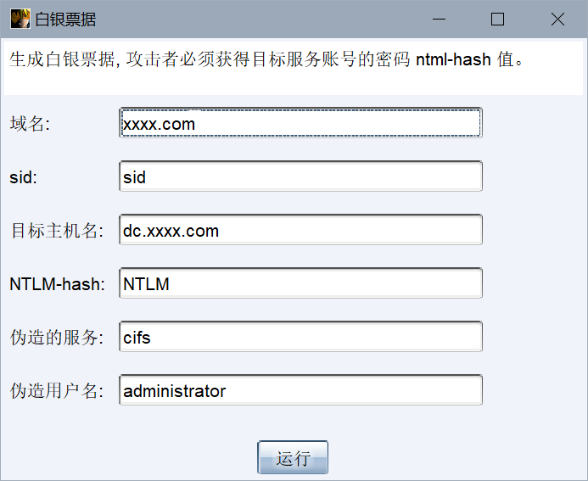The width and height of the screenshot is (588, 481).
Task: Click the 白银票据 window title text
Action: (65, 20)
